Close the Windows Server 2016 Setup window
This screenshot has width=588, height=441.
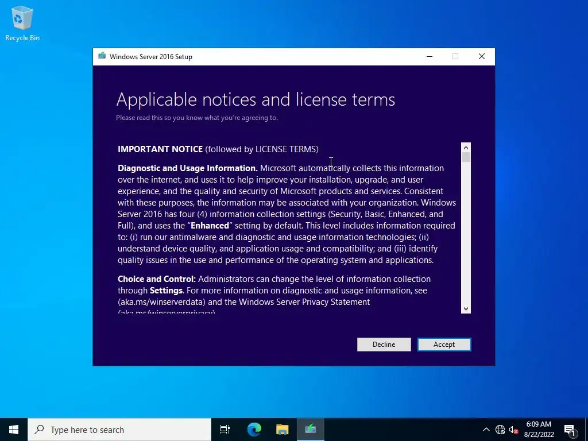tap(482, 56)
